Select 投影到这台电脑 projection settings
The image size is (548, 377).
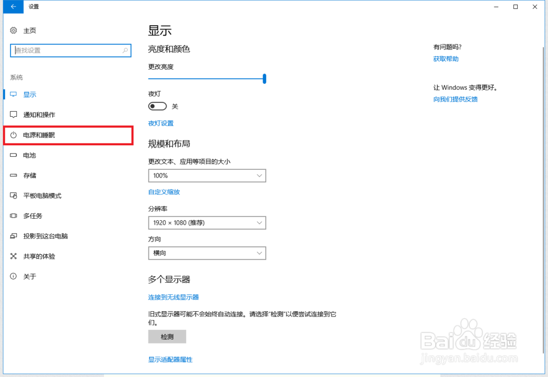coord(42,236)
